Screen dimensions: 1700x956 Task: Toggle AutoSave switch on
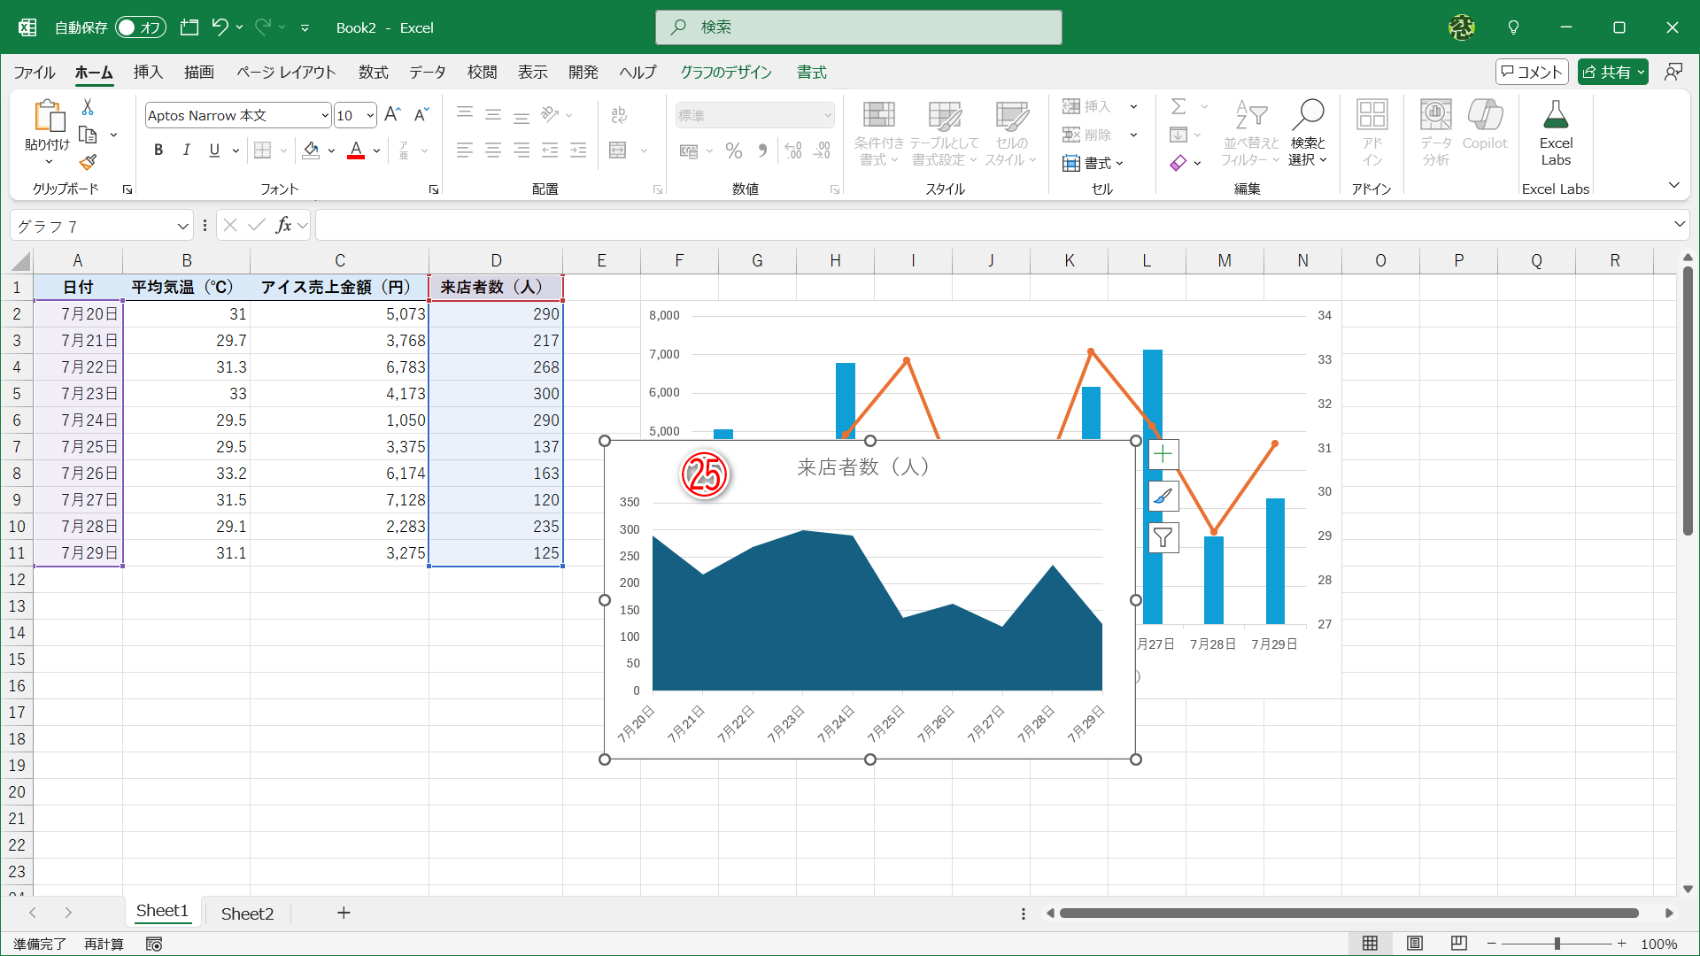click(140, 27)
